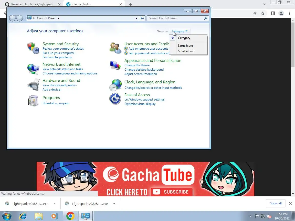The width and height of the screenshot is (295, 221).
Task: Click Change keyboards or other input methods
Action: (x=153, y=88)
